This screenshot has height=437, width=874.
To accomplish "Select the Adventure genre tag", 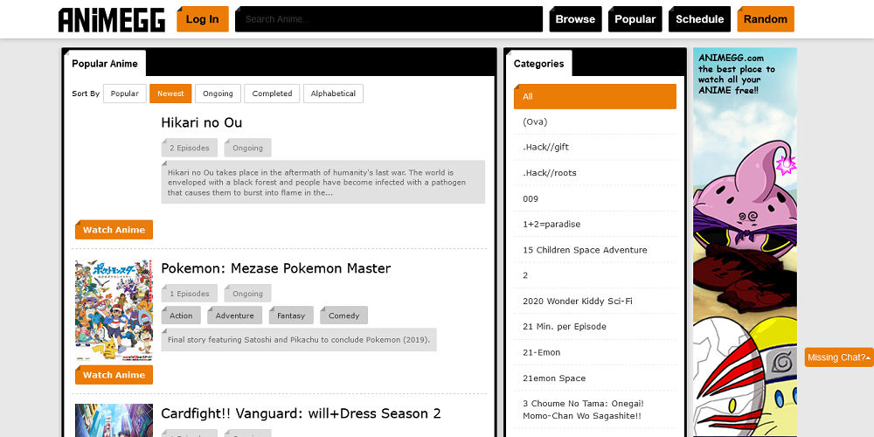I will click(x=234, y=316).
